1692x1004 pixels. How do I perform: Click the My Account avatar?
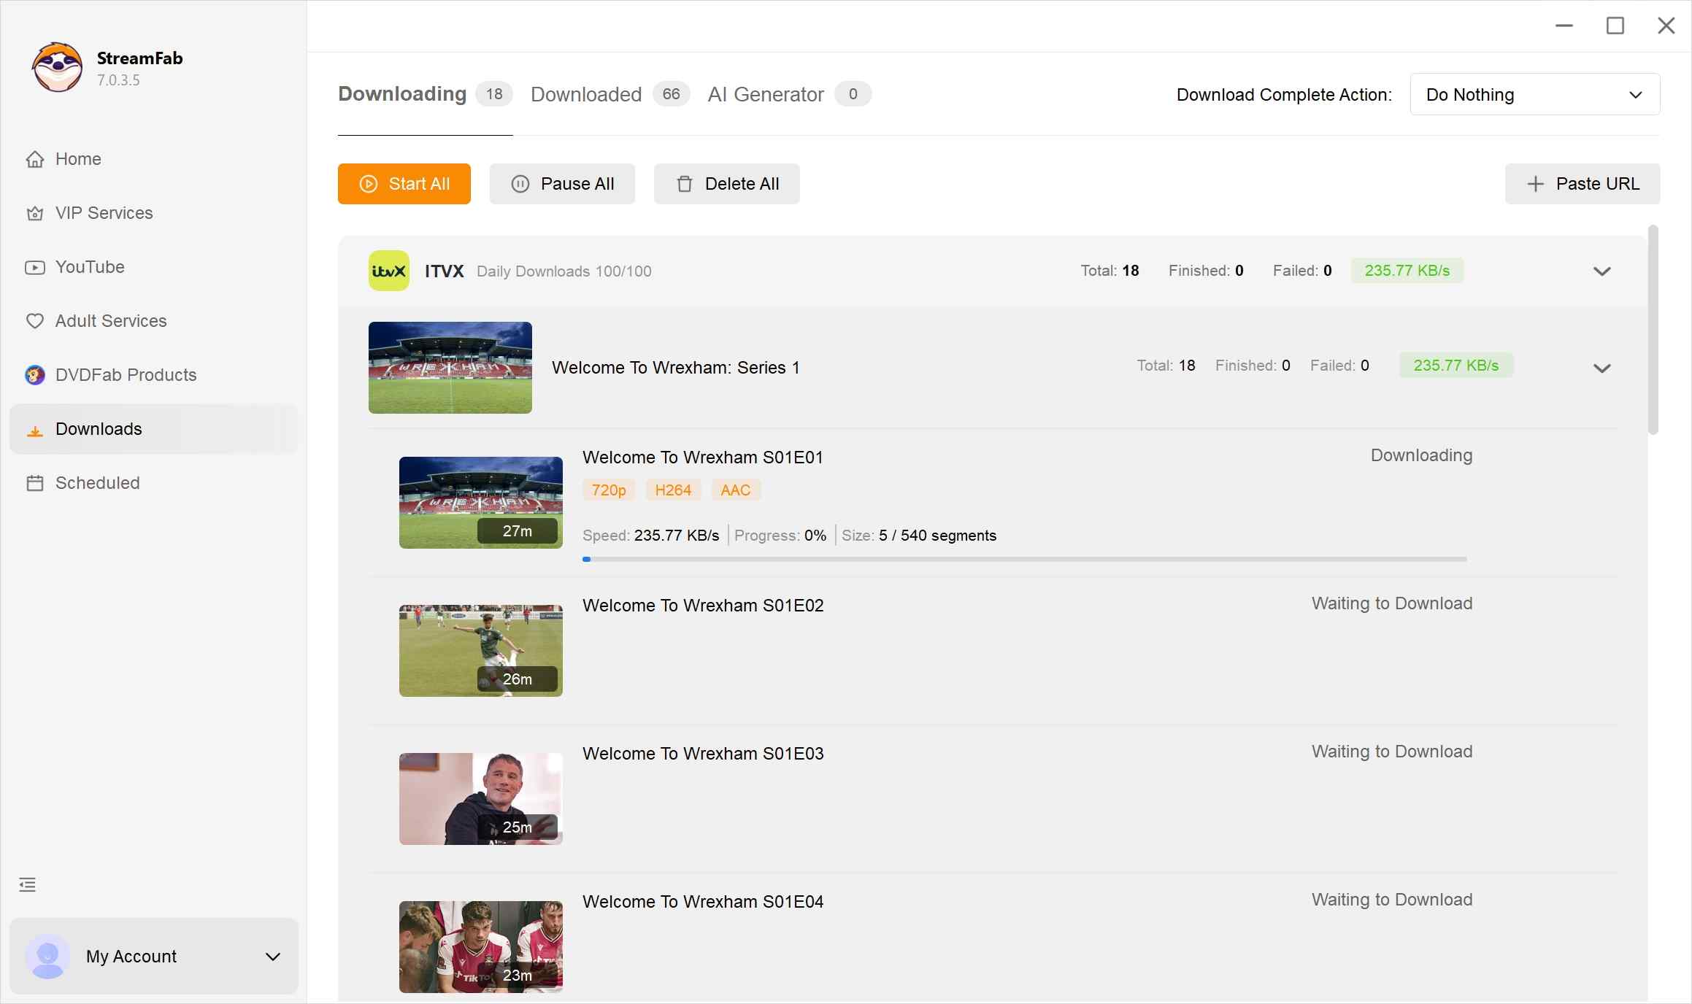[x=48, y=956]
